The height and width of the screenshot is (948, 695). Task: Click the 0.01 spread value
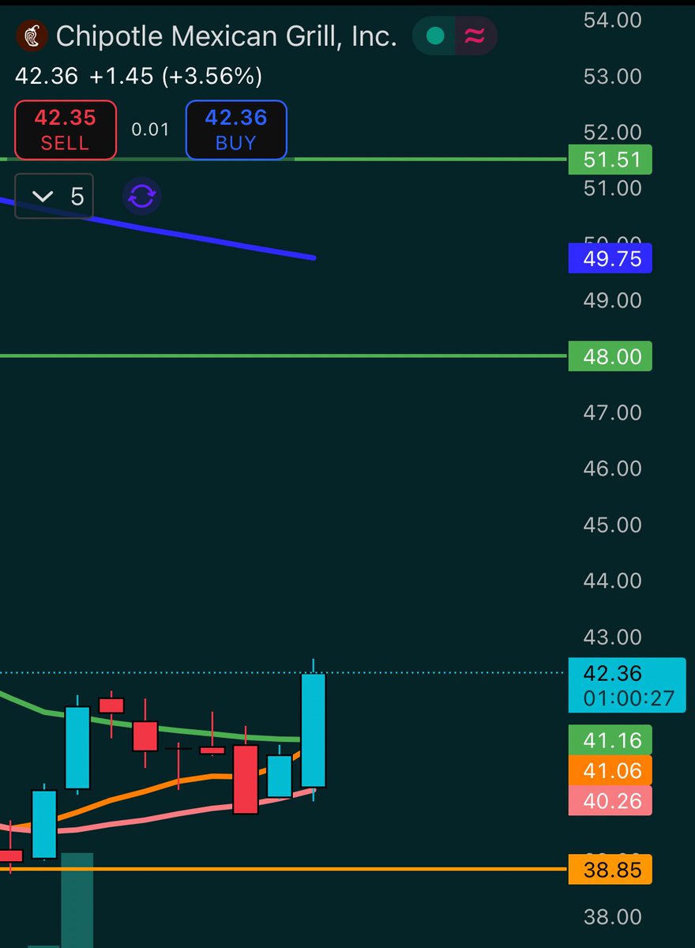click(150, 130)
